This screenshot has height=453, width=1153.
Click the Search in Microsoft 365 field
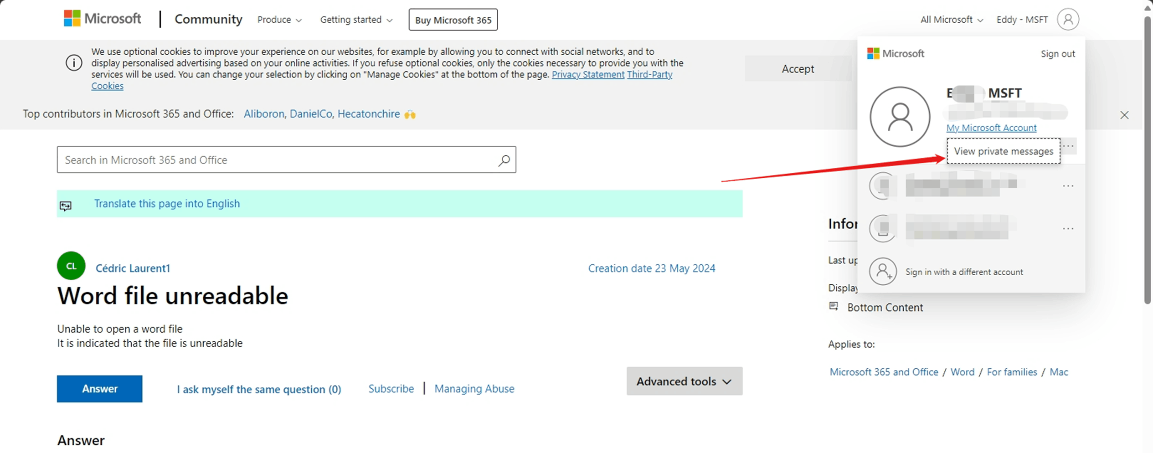click(x=286, y=160)
